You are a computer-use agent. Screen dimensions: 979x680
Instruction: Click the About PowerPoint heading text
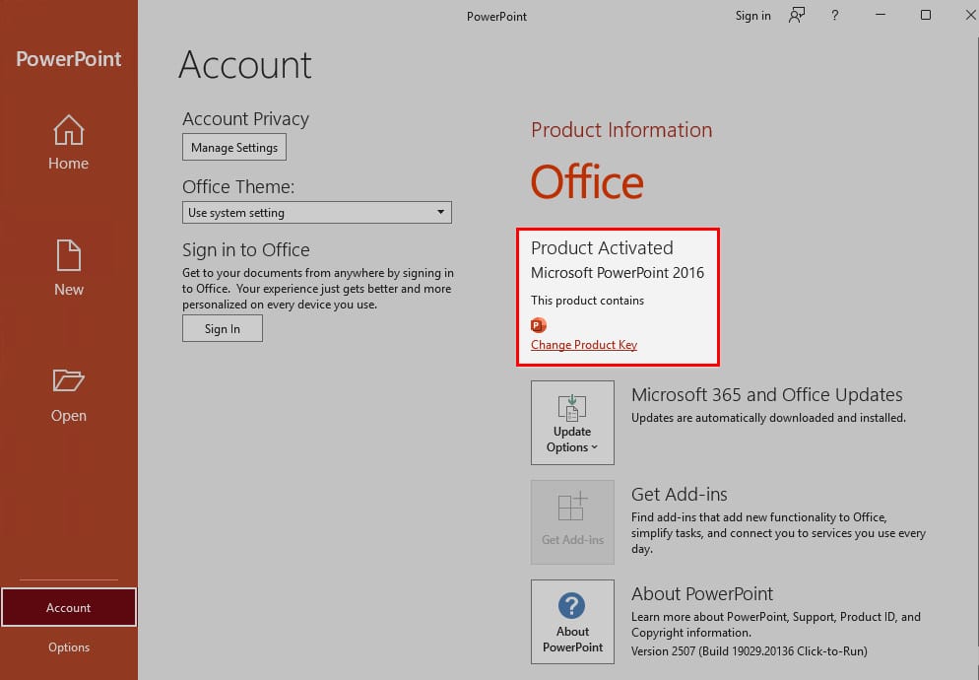coord(702,593)
